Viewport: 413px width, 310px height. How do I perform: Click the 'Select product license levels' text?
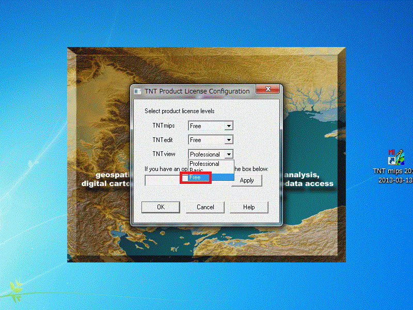pos(179,111)
